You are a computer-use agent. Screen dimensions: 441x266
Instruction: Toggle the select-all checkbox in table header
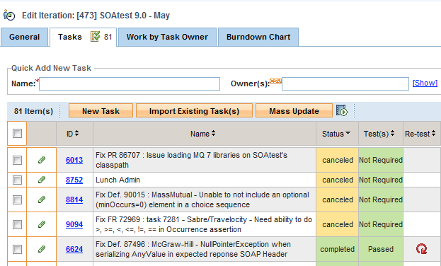click(x=17, y=133)
